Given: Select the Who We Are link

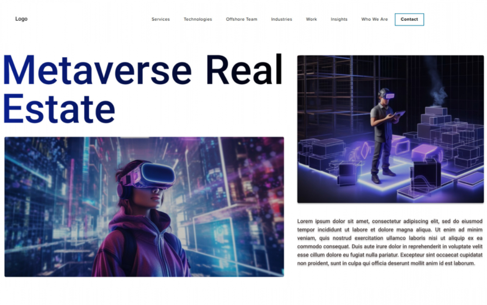Looking at the screenshot, I should click(x=374, y=19).
